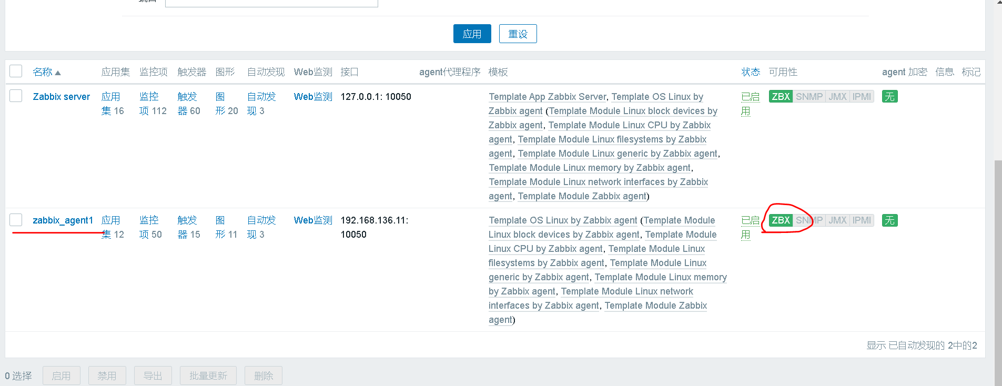Open Template Module Linux memory link in zabbix_agent1 row
This screenshot has width=1002, height=386.
661,277
